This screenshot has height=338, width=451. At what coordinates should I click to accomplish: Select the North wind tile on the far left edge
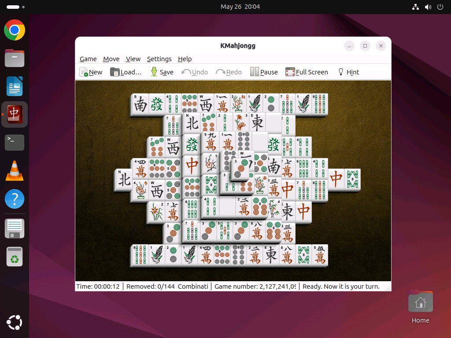124,180
